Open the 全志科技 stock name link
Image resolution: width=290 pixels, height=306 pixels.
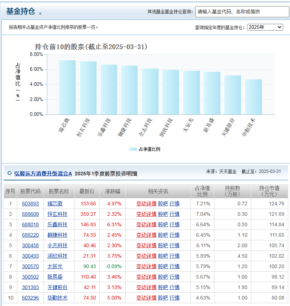click(58, 245)
